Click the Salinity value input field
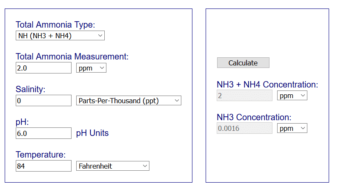The image size is (341, 189). [x=43, y=101]
